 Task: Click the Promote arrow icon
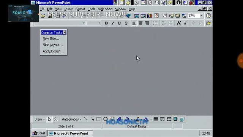193,23
